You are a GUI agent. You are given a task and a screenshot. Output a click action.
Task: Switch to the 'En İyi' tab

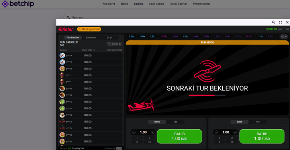[x=109, y=37]
